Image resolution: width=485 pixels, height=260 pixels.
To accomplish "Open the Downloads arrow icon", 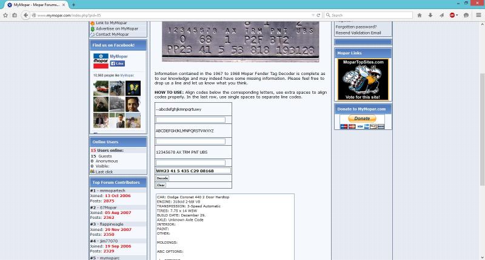I will 430,15.
